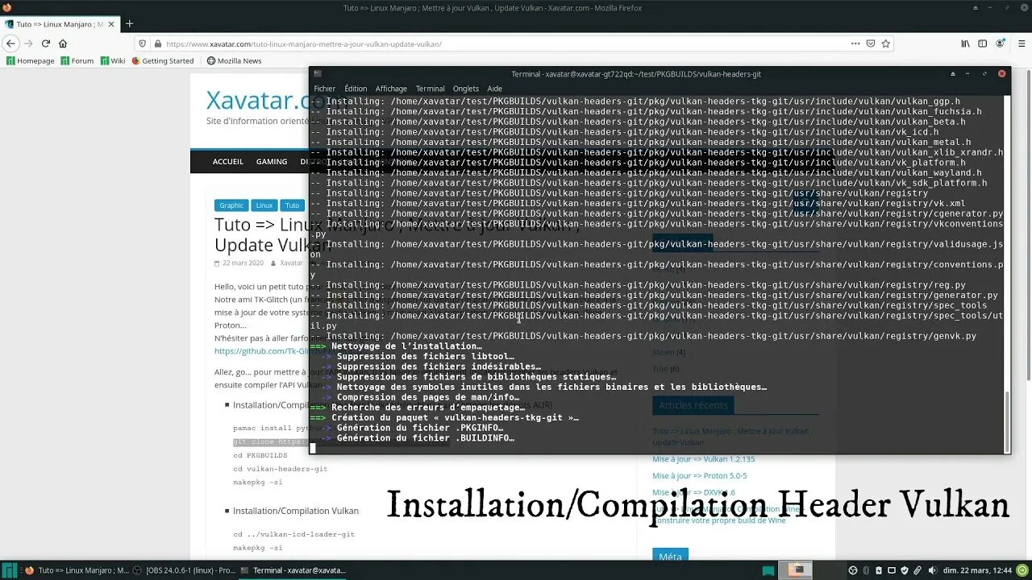1032x580 pixels.
Task: Bookmark this page with star
Action: click(885, 43)
